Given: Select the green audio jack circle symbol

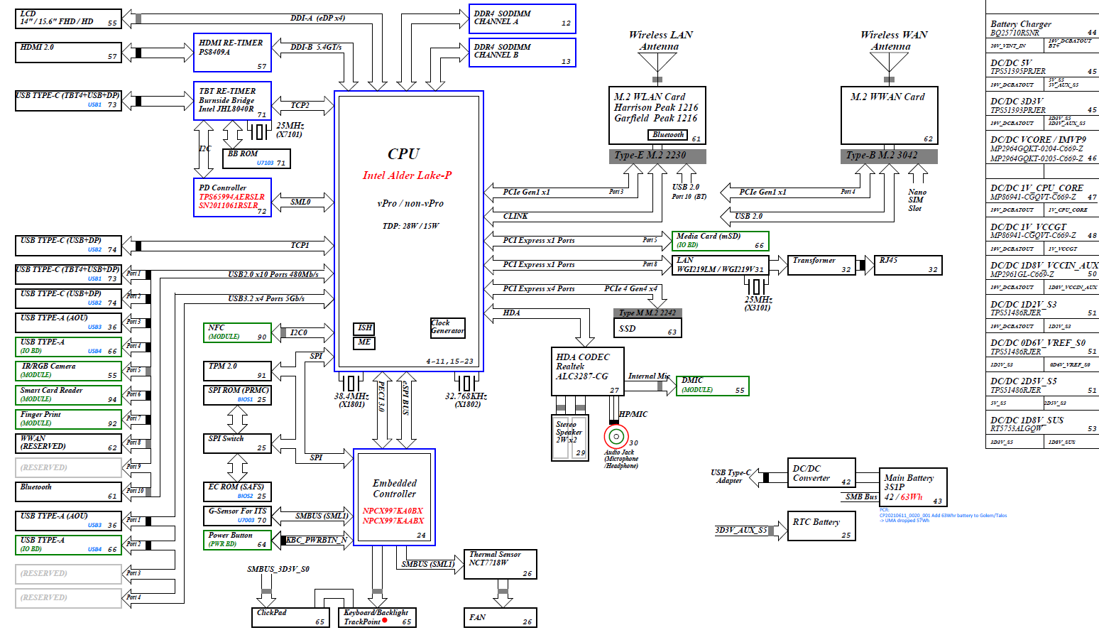Looking at the screenshot, I should click(x=616, y=436).
